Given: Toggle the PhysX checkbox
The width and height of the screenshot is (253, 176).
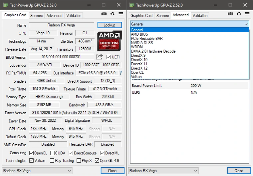Looking at the screenshot, I should point(79,161).
